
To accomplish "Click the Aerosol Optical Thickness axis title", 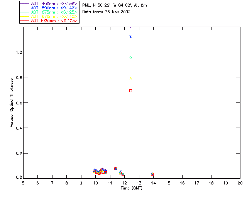I will coord(12,103).
